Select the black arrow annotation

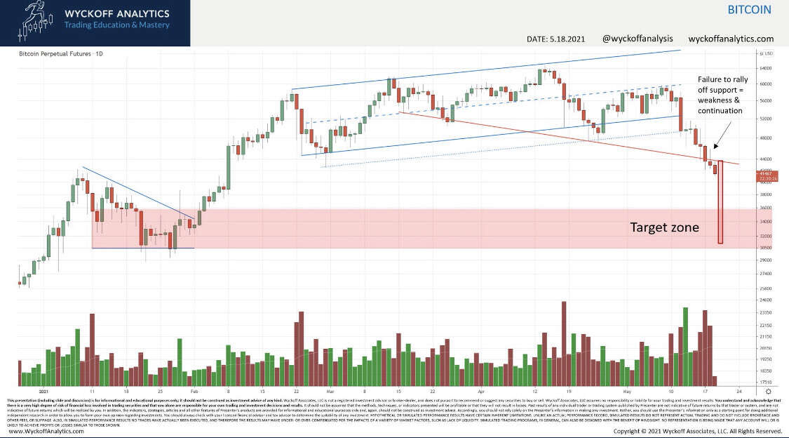click(722, 135)
